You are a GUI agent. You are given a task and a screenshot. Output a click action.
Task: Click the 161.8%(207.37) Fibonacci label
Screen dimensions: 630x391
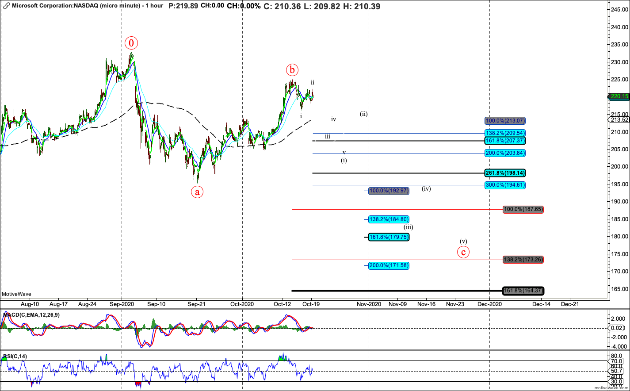(505, 141)
